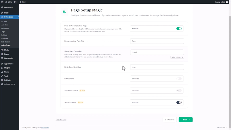Toggle Built-in Documentation Page switch
Viewport: 231px width, 130px height.
point(179,29)
